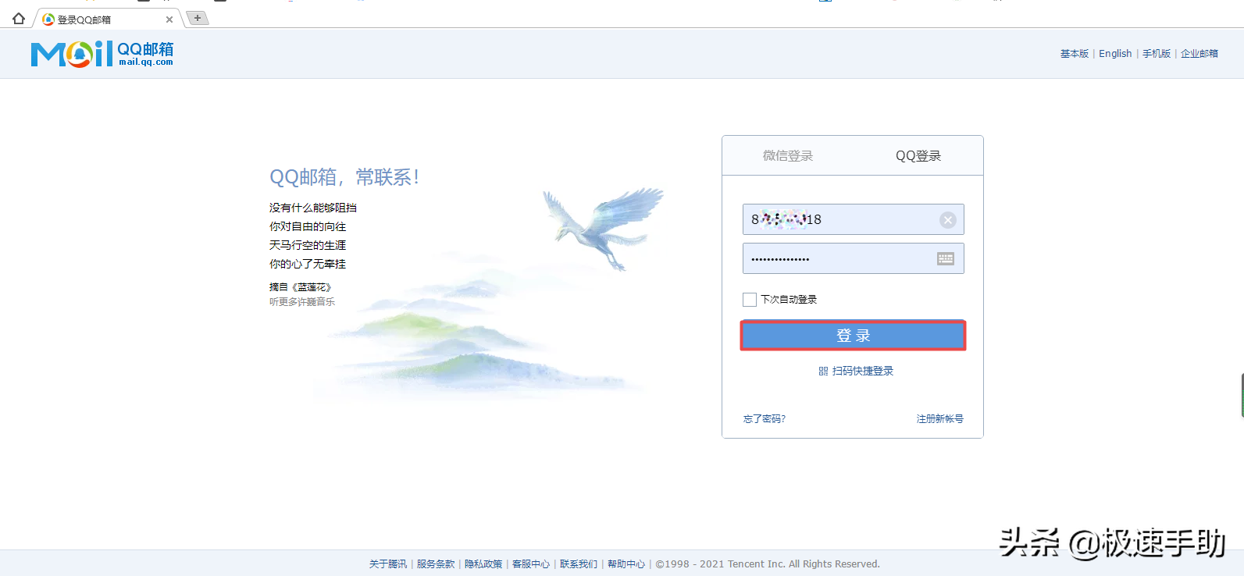Click the password input field
Viewport: 1244px width, 576px height.
tap(853, 258)
